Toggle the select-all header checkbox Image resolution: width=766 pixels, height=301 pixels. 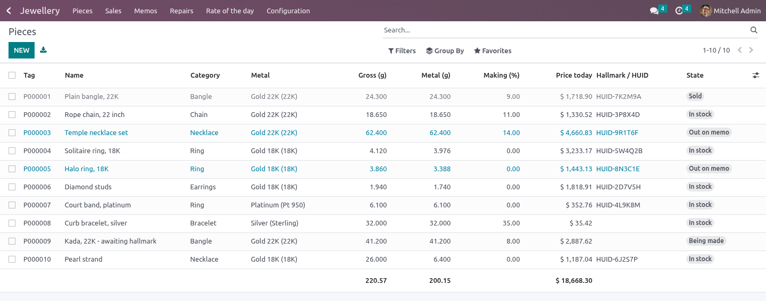click(12, 76)
